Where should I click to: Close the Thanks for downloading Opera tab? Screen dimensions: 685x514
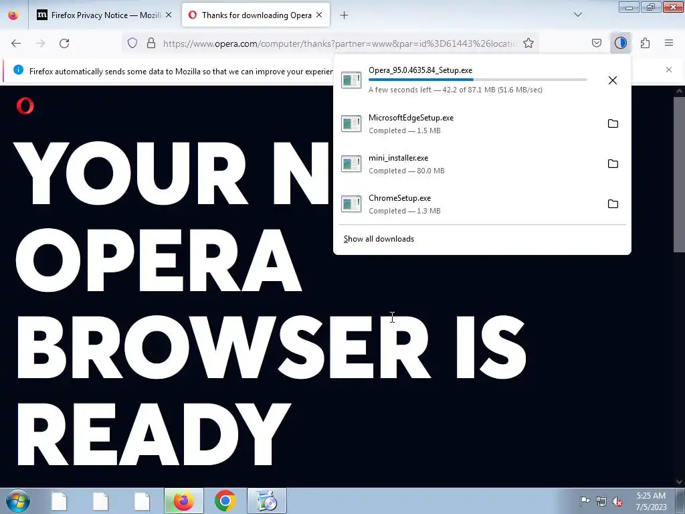(319, 15)
